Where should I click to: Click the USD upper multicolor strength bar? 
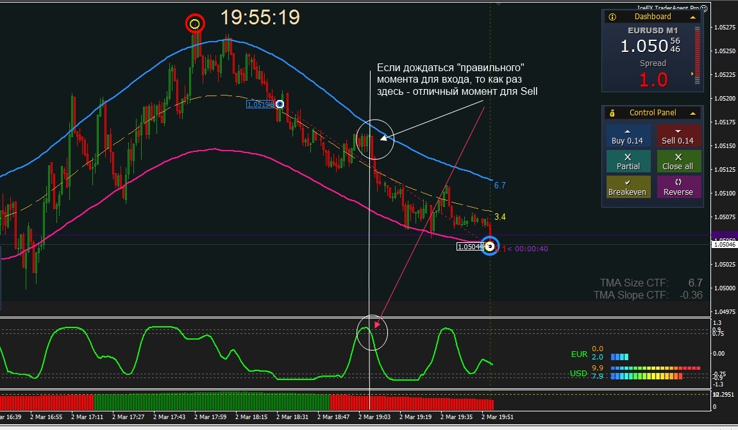tap(656, 368)
